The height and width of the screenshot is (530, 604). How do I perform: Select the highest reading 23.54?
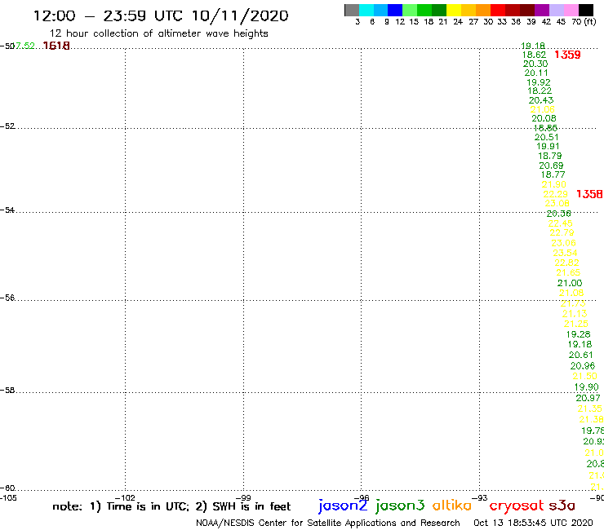pos(565,254)
